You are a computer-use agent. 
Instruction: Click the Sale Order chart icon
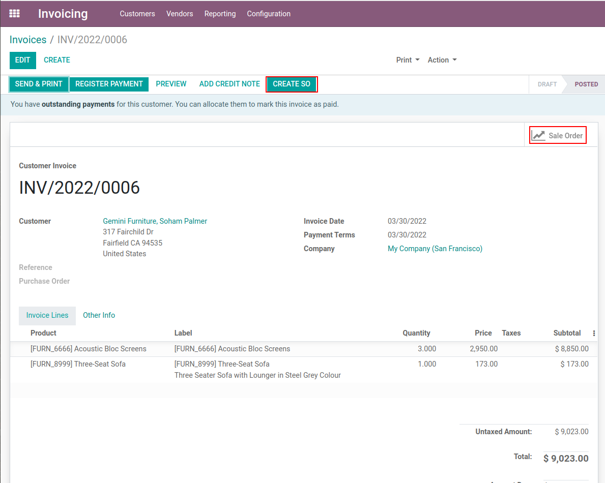(538, 136)
